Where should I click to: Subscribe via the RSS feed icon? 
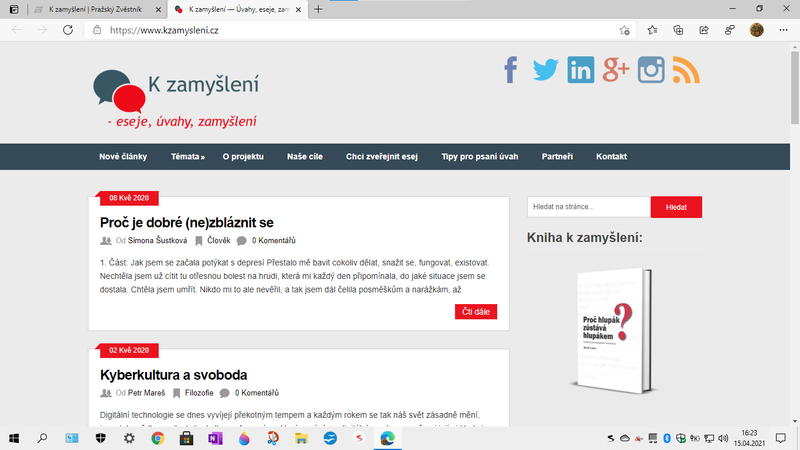(684, 70)
